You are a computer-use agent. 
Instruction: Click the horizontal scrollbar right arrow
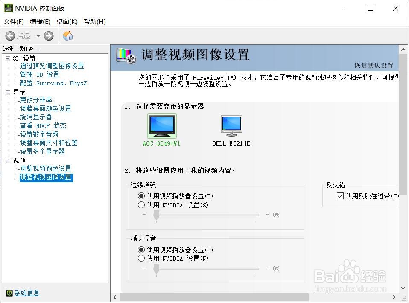click(394, 297)
